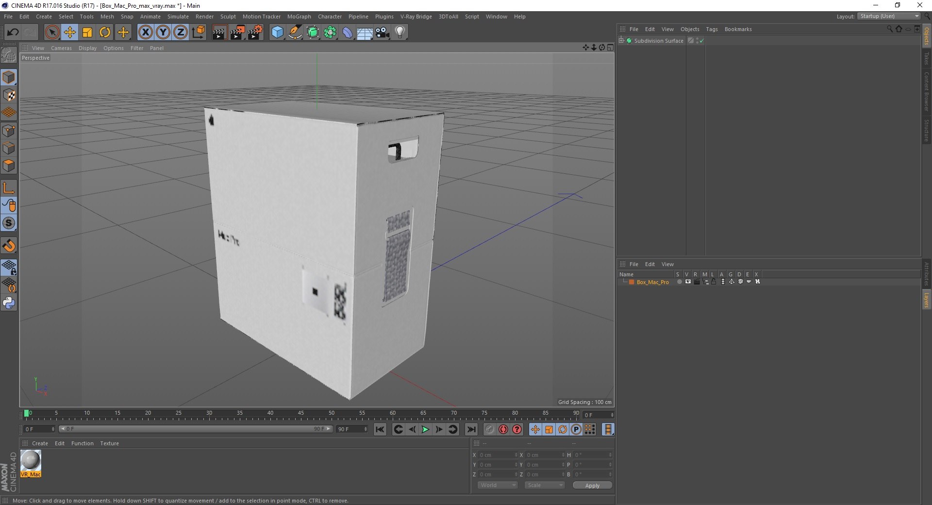
Task: Toggle Record Active Objects button
Action: tap(489, 429)
